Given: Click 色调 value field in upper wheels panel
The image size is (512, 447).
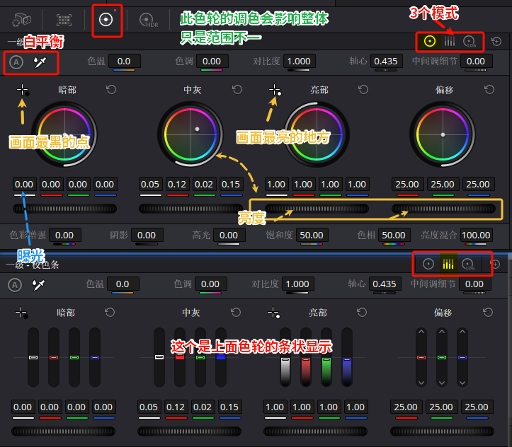Looking at the screenshot, I should [212, 62].
